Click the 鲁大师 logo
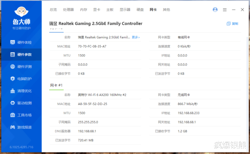Viewport: 250px width, 154px height. pos(22,16)
